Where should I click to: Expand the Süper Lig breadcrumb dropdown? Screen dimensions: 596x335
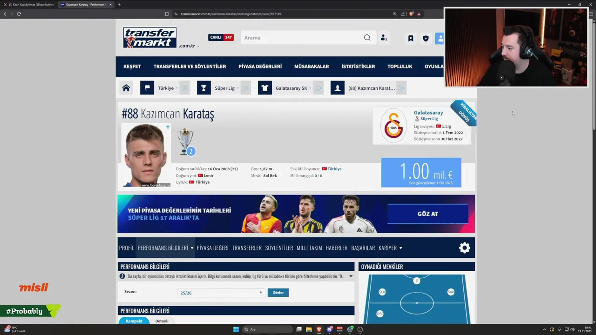tap(246, 88)
